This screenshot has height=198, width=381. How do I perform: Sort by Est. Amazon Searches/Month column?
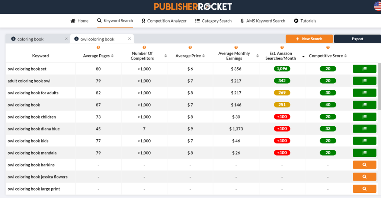[303, 56]
